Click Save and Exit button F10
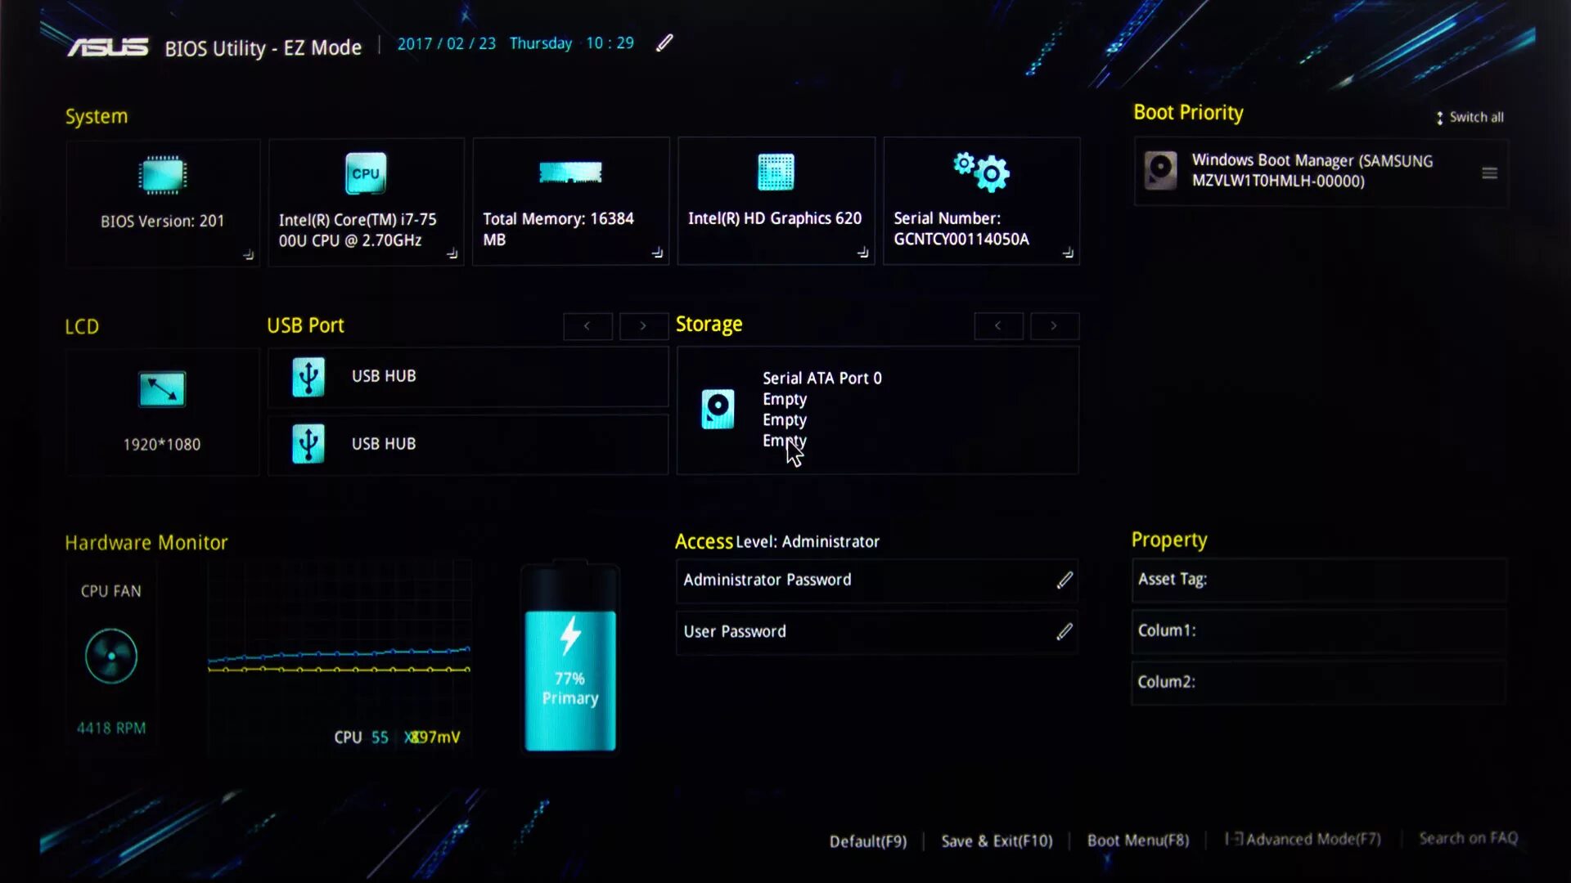Image resolution: width=1571 pixels, height=883 pixels. (x=997, y=839)
